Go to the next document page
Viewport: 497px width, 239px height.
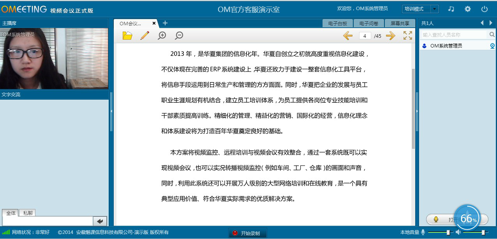[x=391, y=36]
